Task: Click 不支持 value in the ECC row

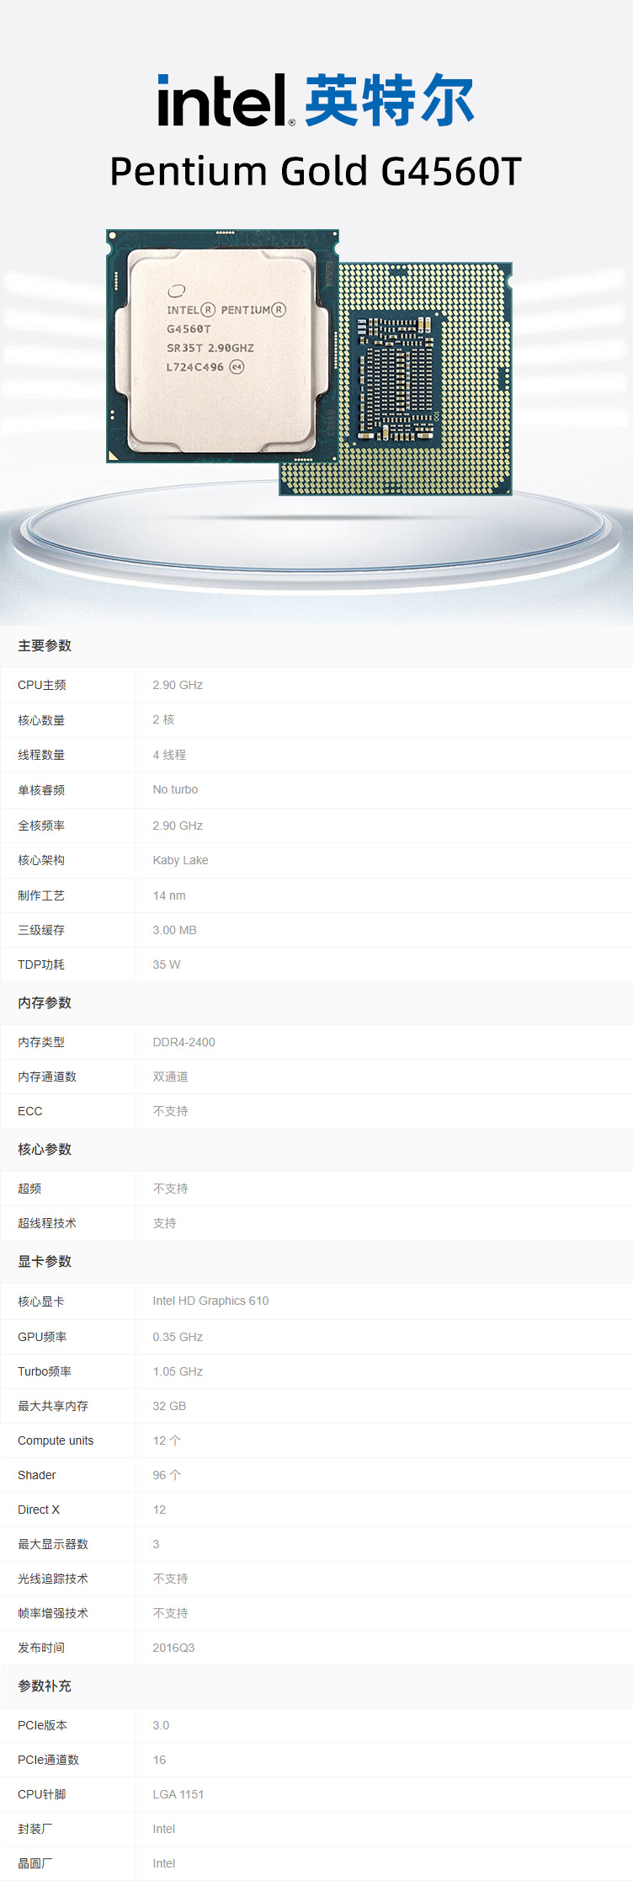Action: click(170, 1111)
